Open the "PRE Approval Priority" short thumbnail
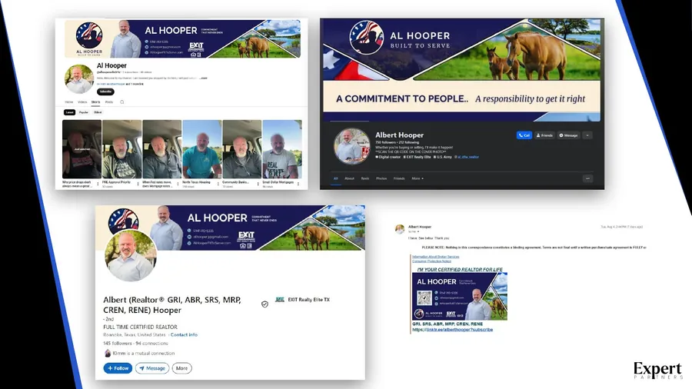 pos(121,149)
